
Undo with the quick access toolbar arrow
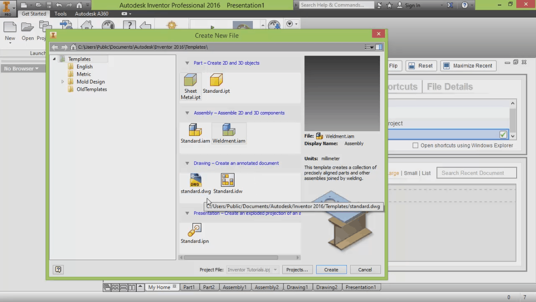point(59,5)
